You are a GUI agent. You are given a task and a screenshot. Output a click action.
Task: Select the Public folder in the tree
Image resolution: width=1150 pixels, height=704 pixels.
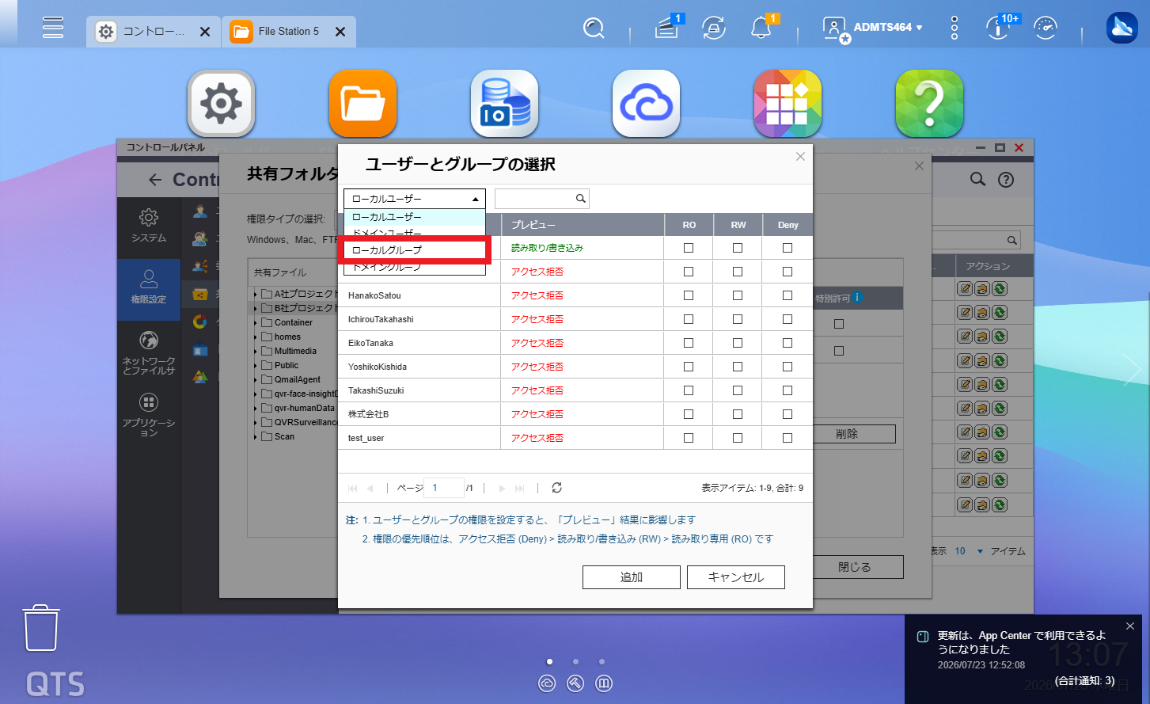pyautogui.click(x=287, y=366)
